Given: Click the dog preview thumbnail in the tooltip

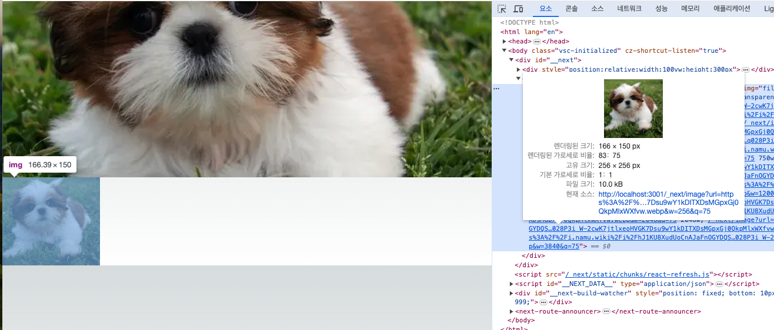Looking at the screenshot, I should (x=633, y=109).
